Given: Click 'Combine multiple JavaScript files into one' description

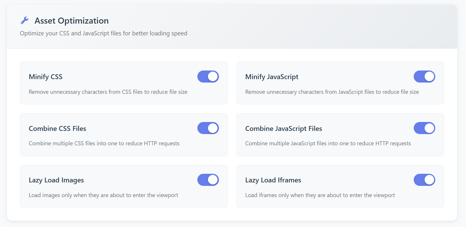Looking at the screenshot, I should [x=328, y=143].
